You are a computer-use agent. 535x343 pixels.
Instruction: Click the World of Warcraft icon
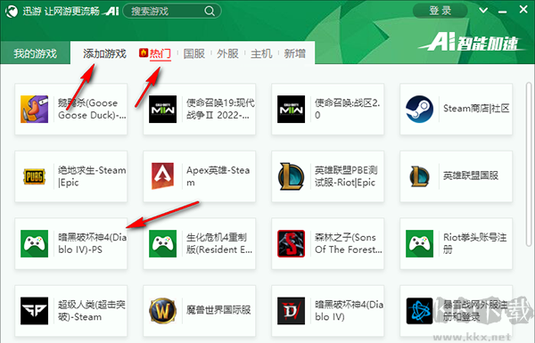[163, 311]
